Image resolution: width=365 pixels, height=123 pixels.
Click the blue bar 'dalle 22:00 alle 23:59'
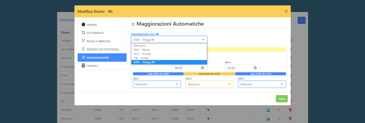[261, 74]
